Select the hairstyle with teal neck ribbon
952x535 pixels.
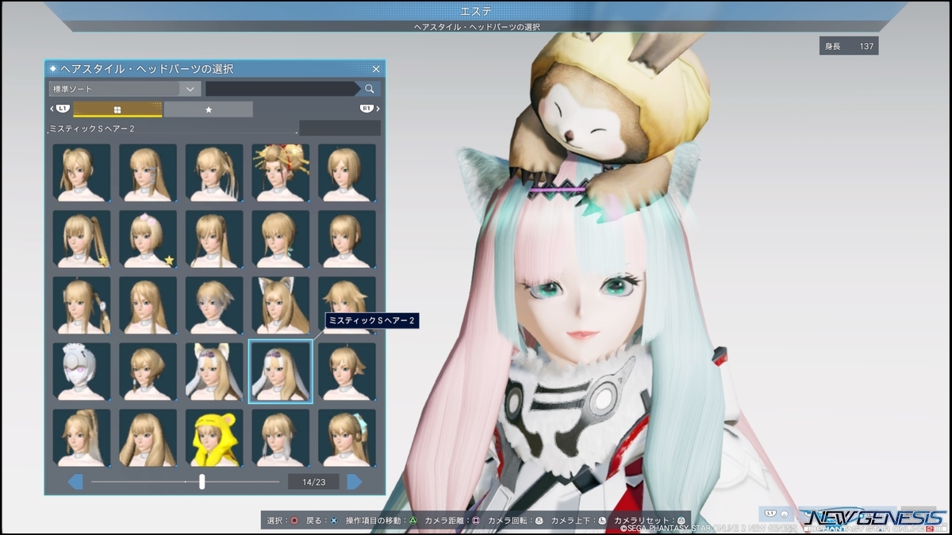pyautogui.click(x=281, y=239)
